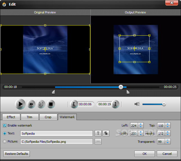Click top-left handle of watermark box
Image resolution: width=181 pixels, height=161 pixels.
point(120,35)
